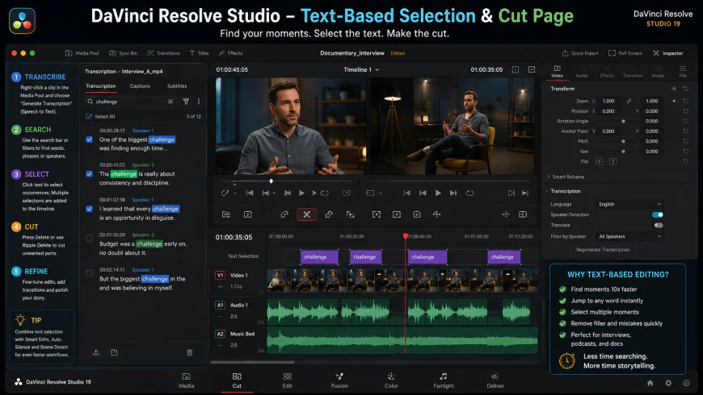Screen dimensions: 703x395
Task: Play the timeline viewer
Action: point(438,193)
